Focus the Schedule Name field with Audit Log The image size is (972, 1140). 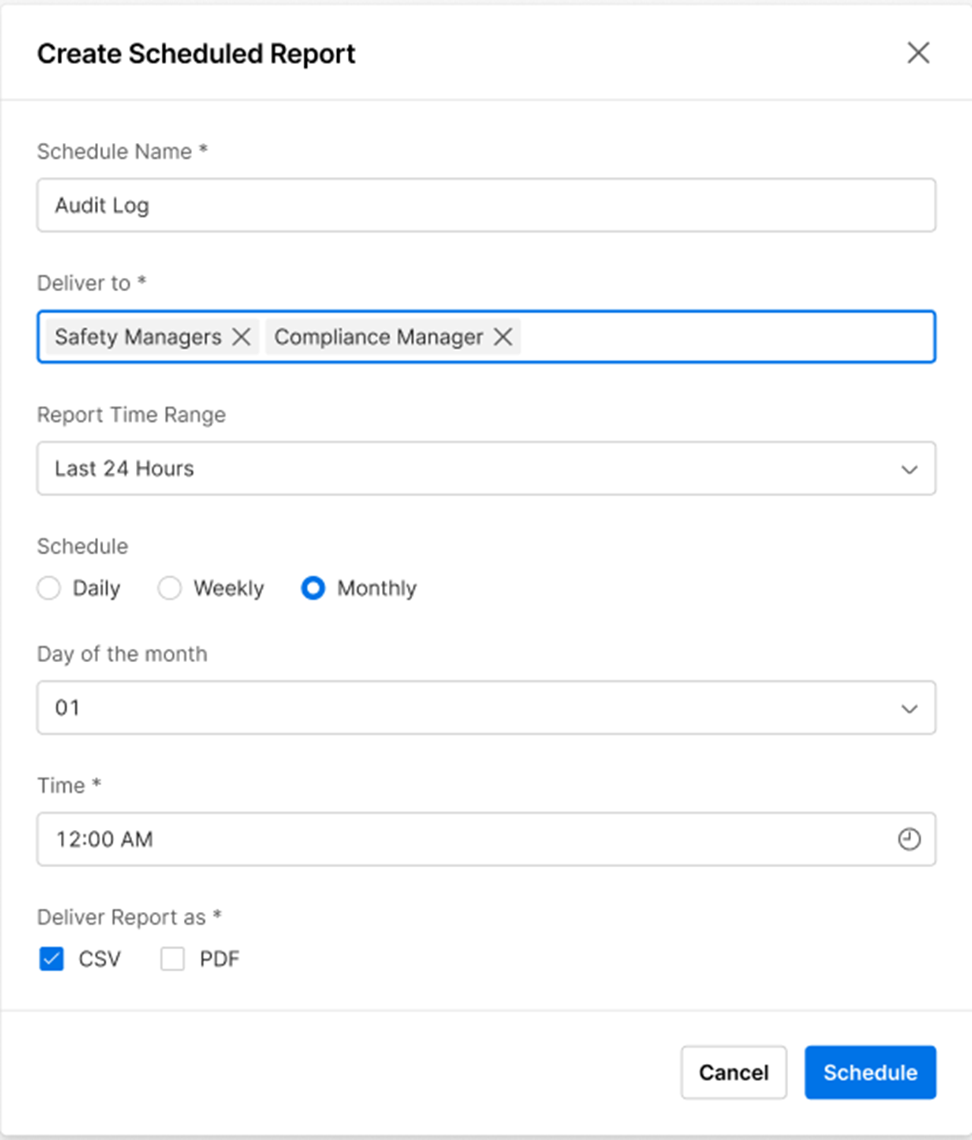click(486, 205)
